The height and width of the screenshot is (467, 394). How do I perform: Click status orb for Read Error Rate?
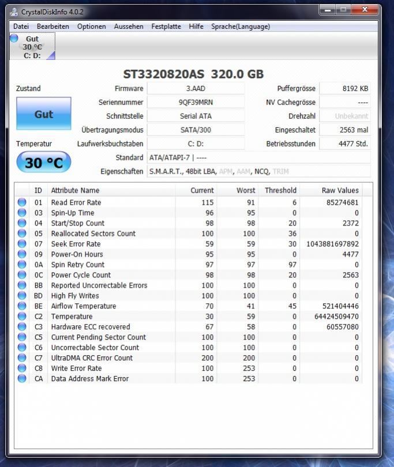tap(22, 202)
